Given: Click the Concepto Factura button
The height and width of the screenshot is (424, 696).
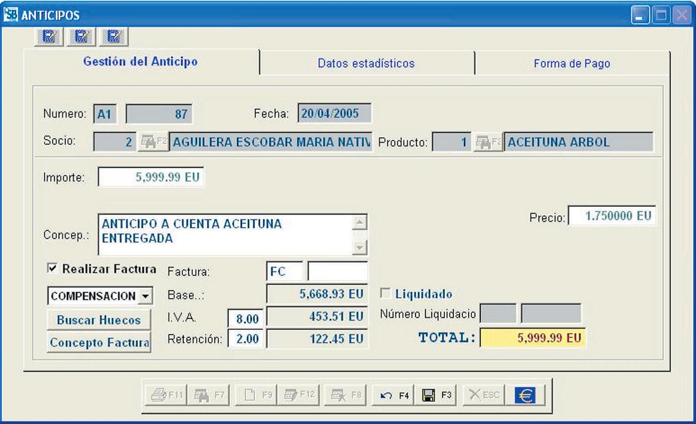Looking at the screenshot, I should (99, 343).
